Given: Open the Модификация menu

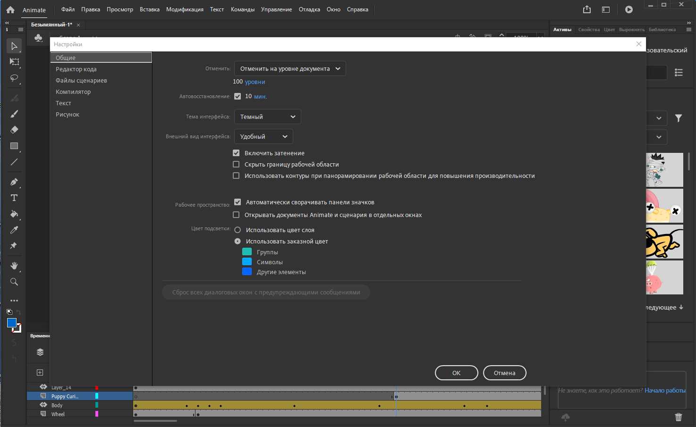Looking at the screenshot, I should [185, 9].
